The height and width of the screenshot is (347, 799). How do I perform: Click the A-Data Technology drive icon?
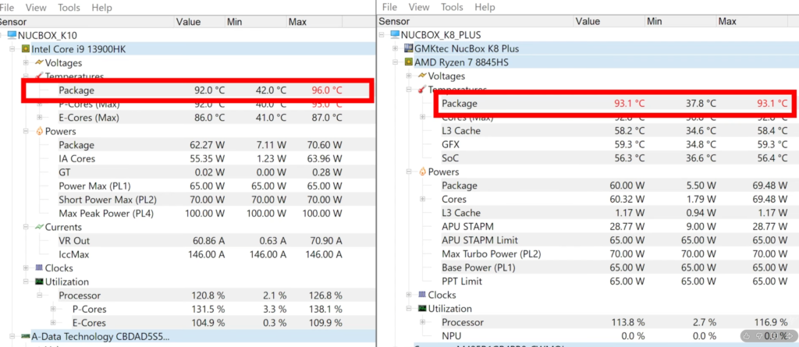(26, 336)
